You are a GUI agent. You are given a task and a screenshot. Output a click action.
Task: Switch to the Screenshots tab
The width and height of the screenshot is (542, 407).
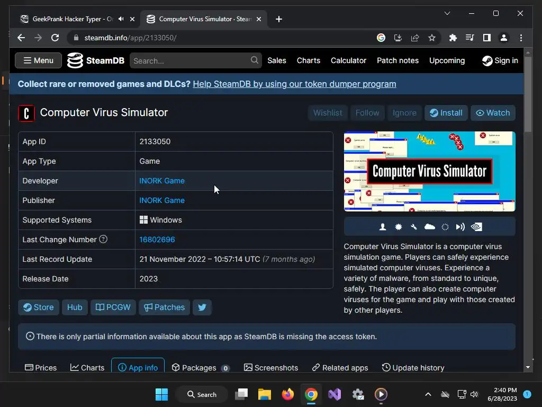pos(271,368)
